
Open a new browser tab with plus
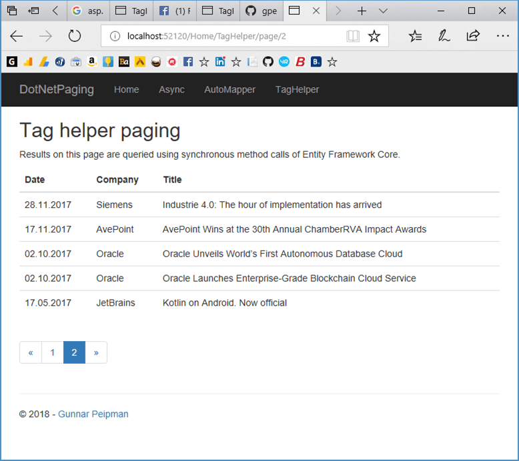pos(362,11)
